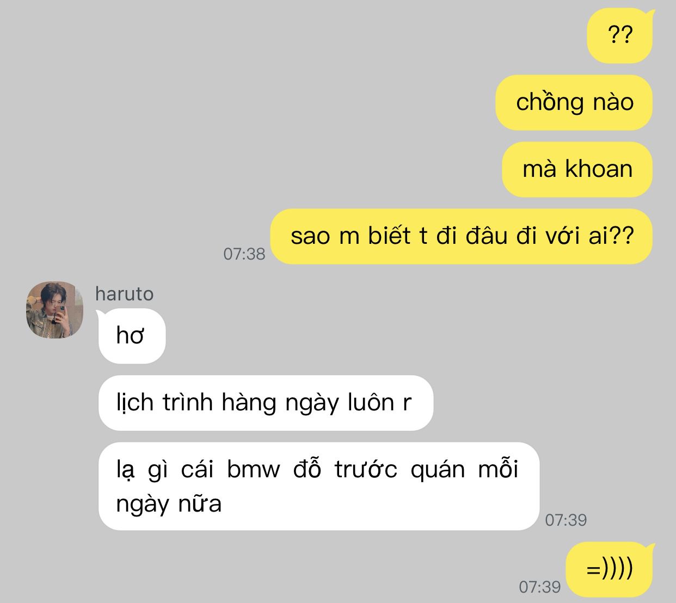676x603 pixels.
Task: Tap the "chồng nào" sent message
Action: tap(574, 102)
